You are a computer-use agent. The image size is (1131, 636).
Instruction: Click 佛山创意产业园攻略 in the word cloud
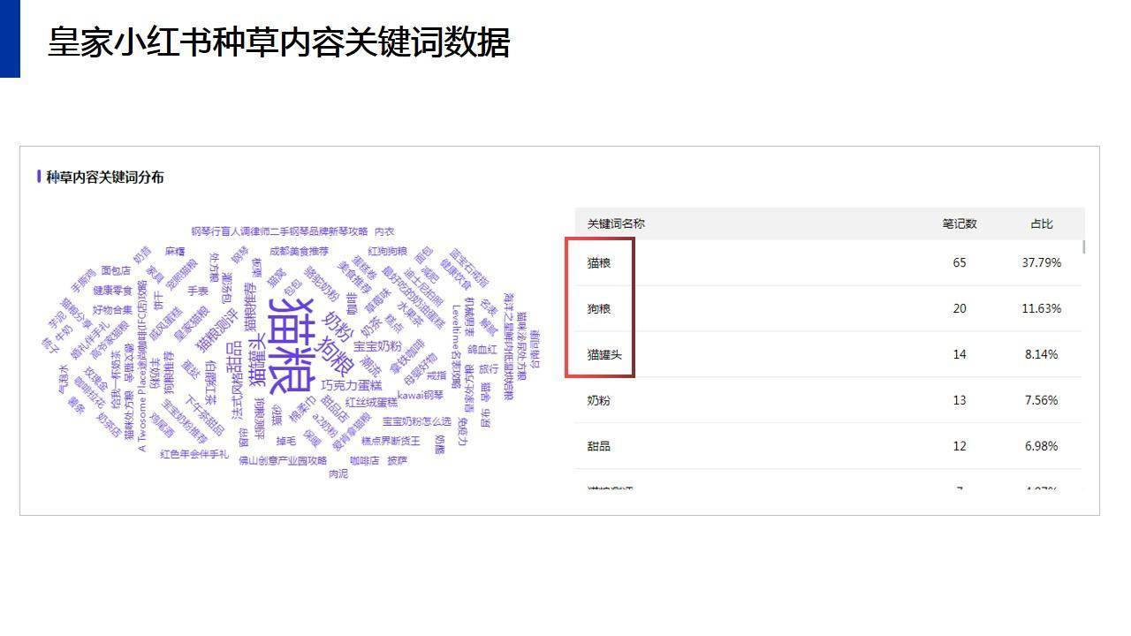283,461
